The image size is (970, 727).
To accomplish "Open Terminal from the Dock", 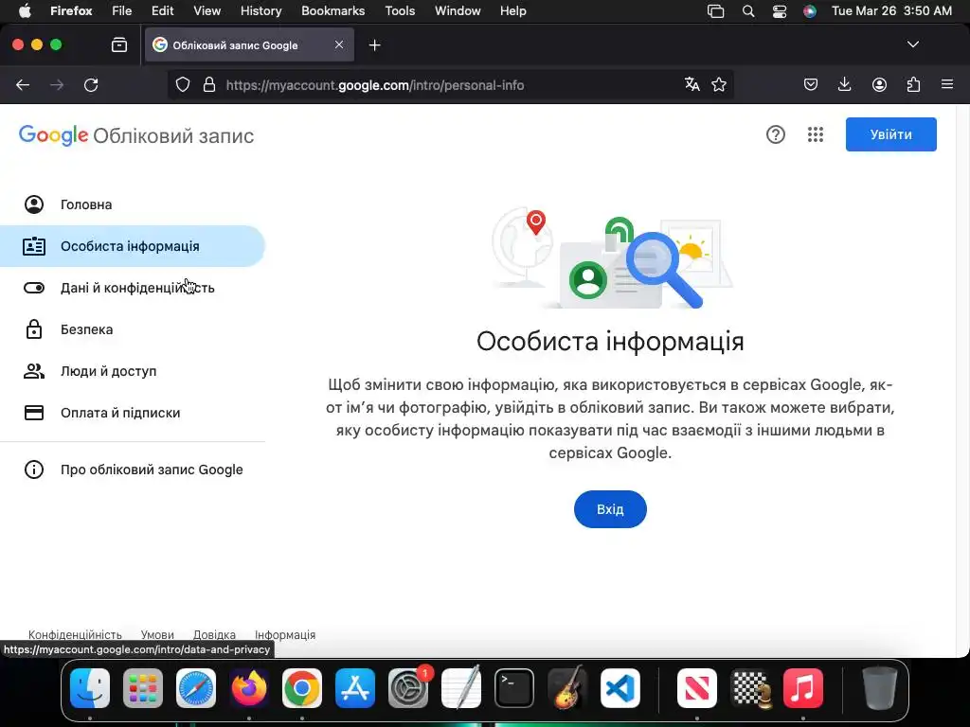I will pos(514,688).
